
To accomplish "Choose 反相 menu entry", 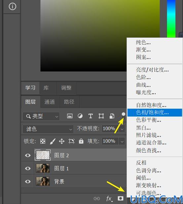I will coord(155,163).
